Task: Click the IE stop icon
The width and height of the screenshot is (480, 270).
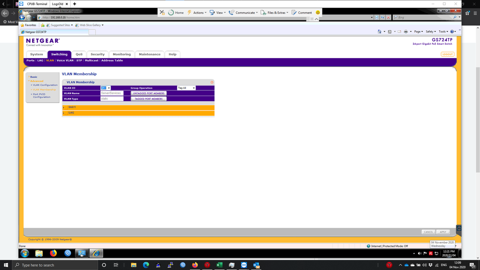Action: pos(388,17)
